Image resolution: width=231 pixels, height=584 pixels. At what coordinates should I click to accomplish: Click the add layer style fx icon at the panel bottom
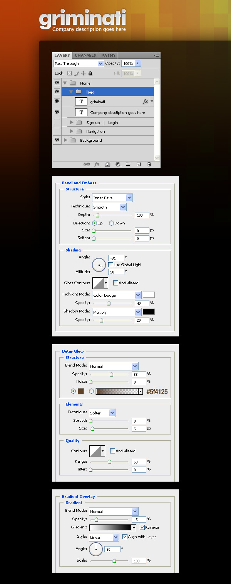click(97, 164)
